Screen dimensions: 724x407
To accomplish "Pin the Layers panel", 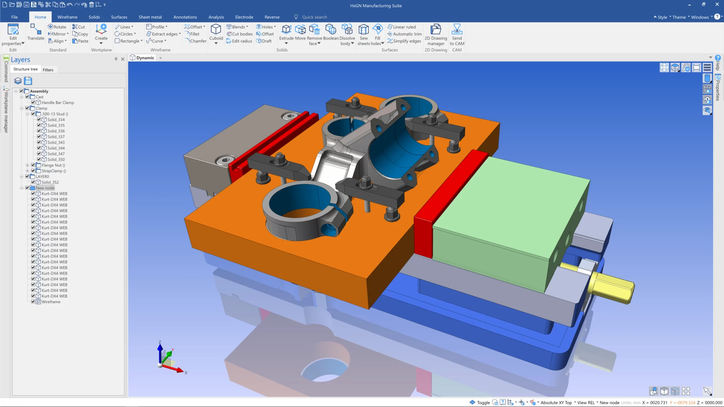I will pyautogui.click(x=116, y=59).
